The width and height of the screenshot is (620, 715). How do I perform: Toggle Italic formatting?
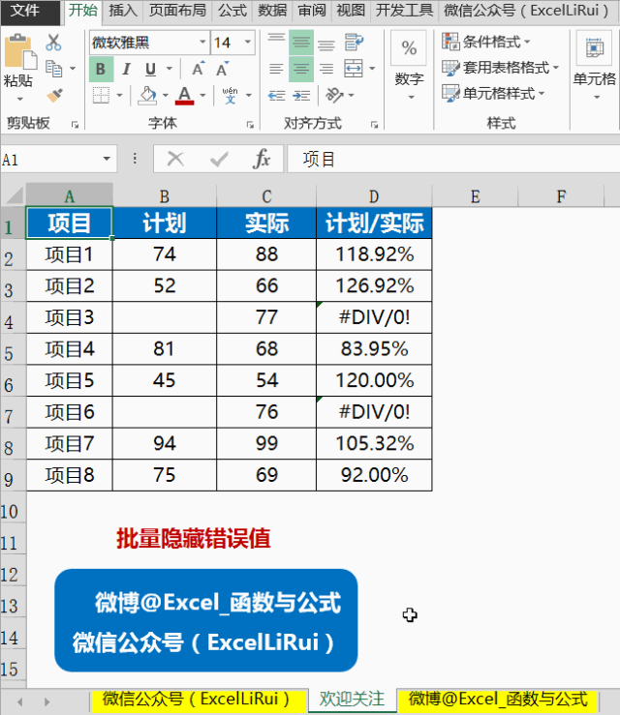(127, 70)
